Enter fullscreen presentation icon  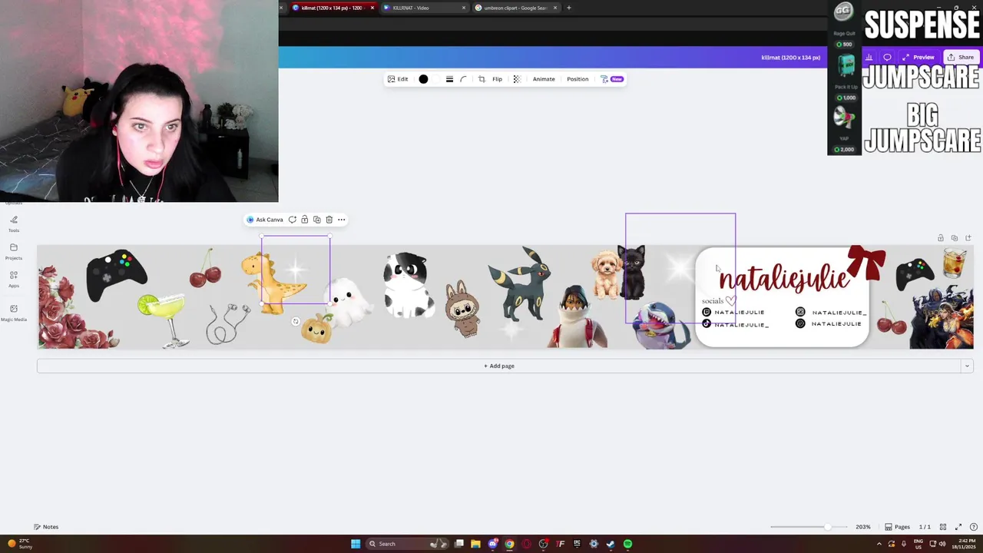pyautogui.click(x=958, y=527)
